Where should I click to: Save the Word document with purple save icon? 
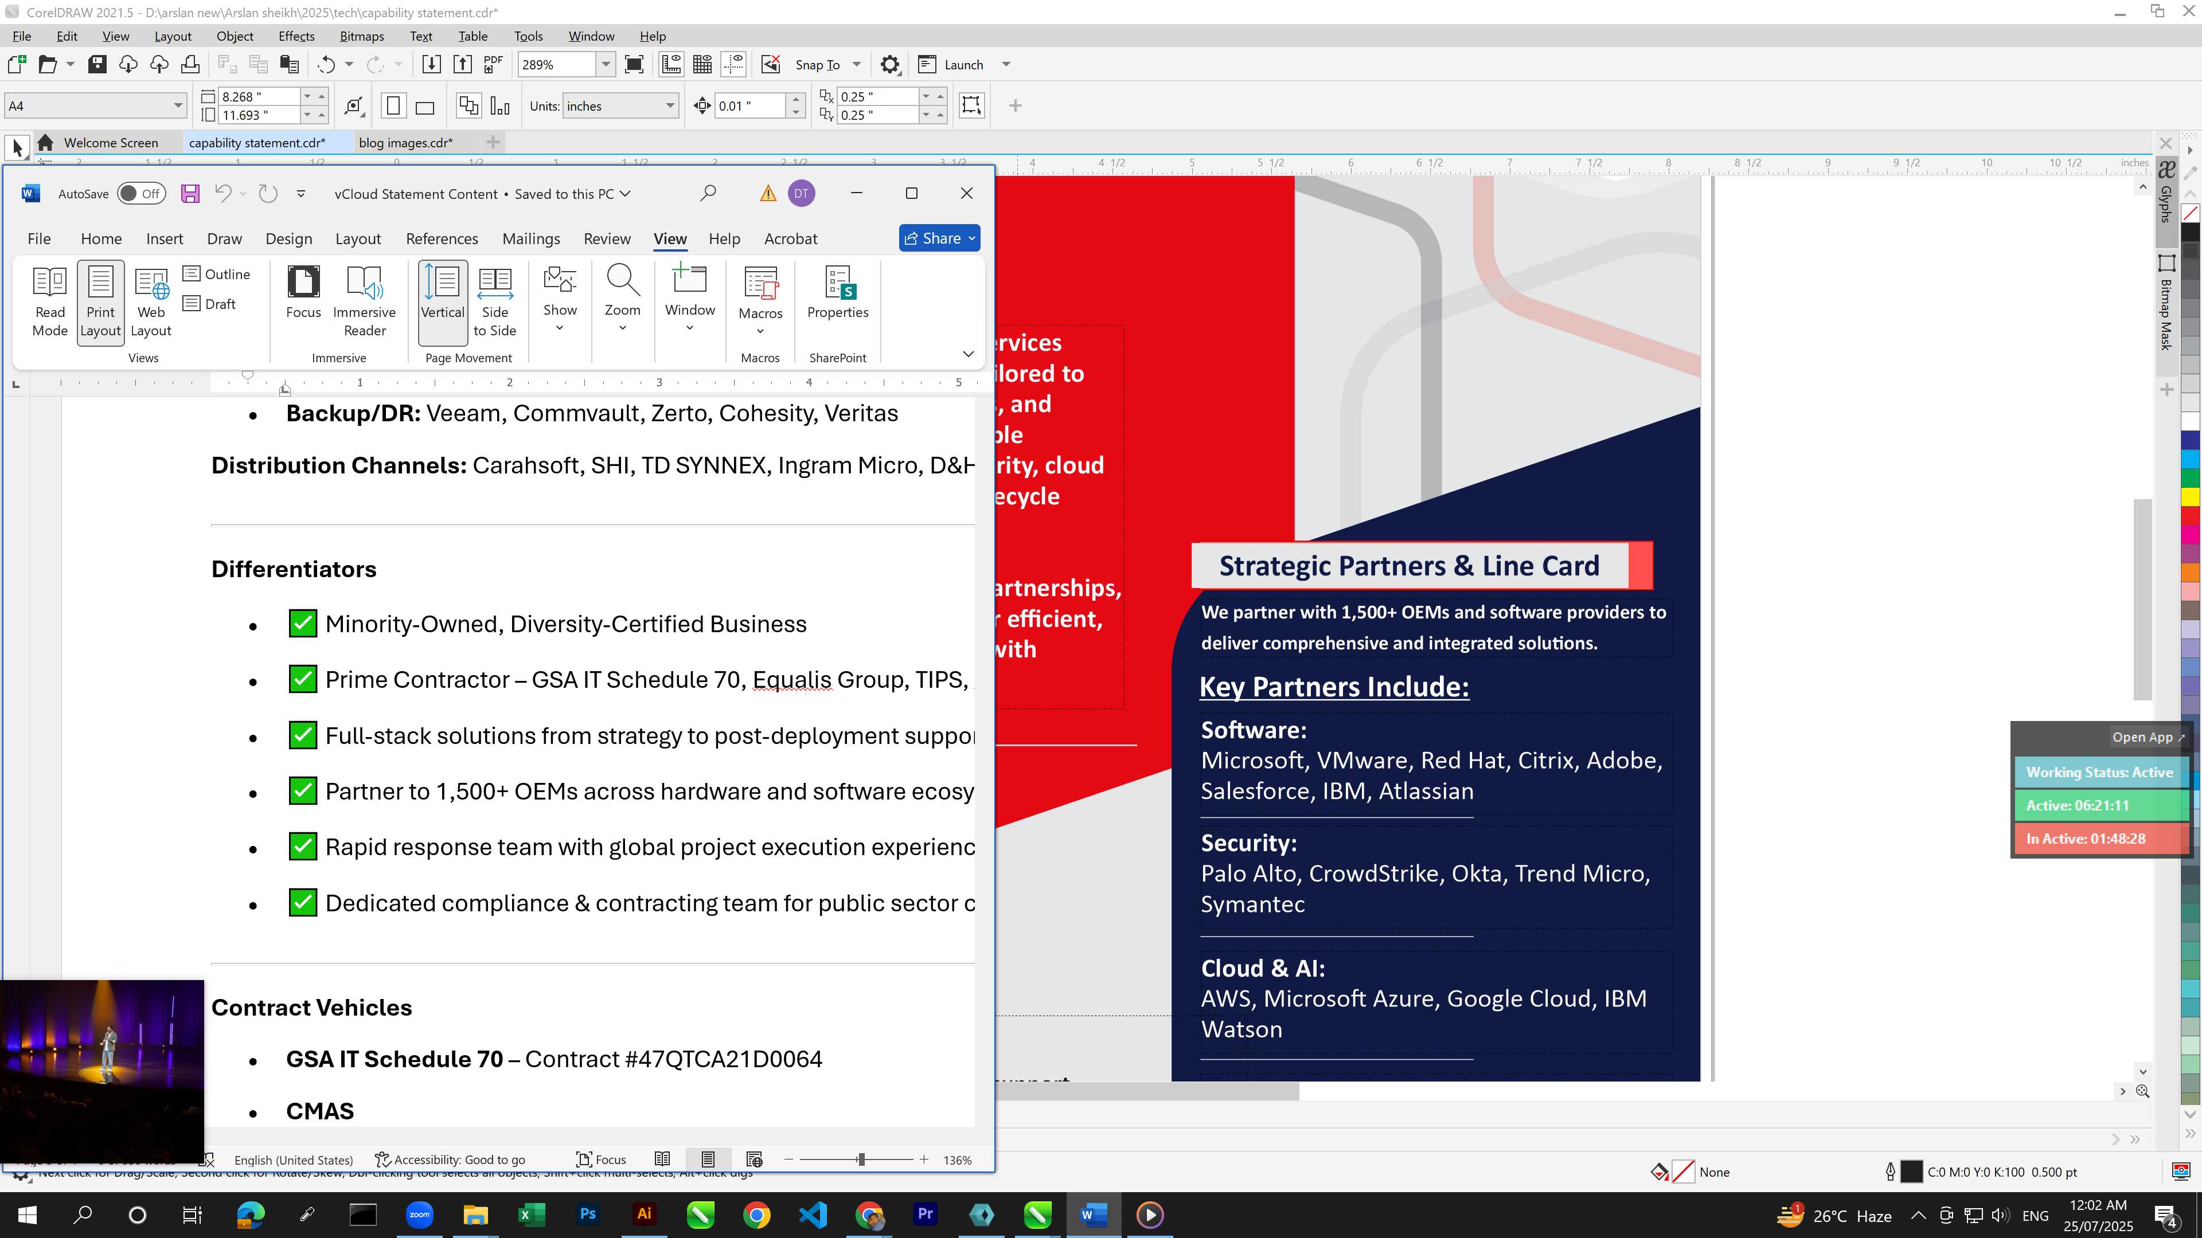pyautogui.click(x=190, y=194)
